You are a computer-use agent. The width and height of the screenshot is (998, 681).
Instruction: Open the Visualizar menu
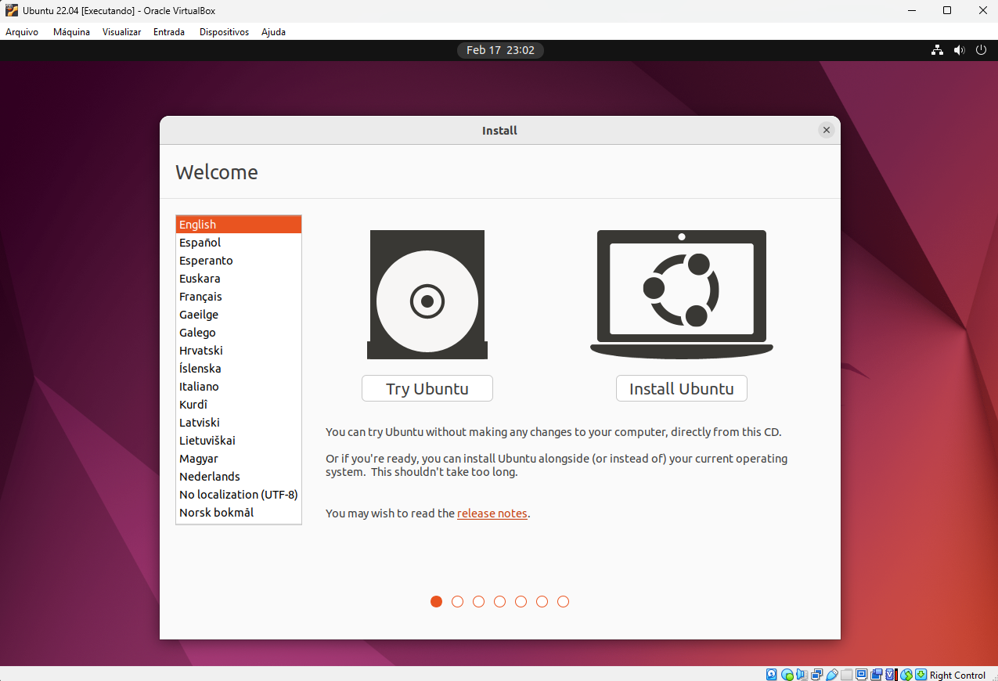(x=121, y=32)
